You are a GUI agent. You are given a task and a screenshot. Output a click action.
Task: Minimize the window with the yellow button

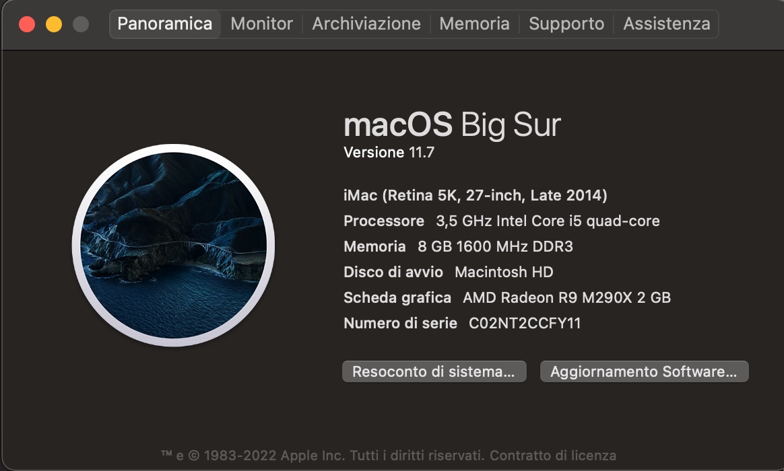click(54, 24)
